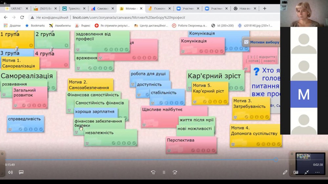Click the not-secure warning icon in address bar
328x184 pixels.
tap(32, 18)
